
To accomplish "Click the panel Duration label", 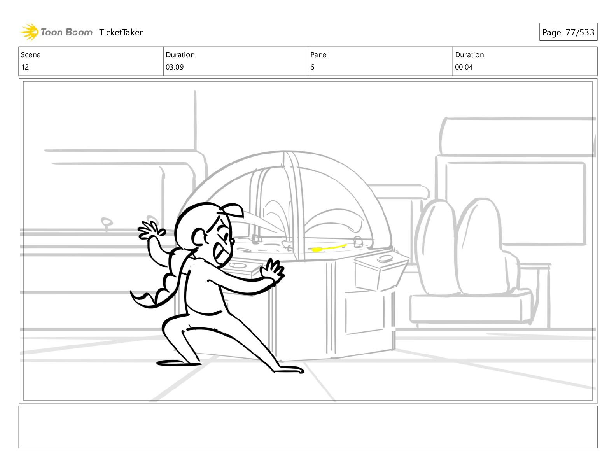I will pyautogui.click(x=469, y=55).
